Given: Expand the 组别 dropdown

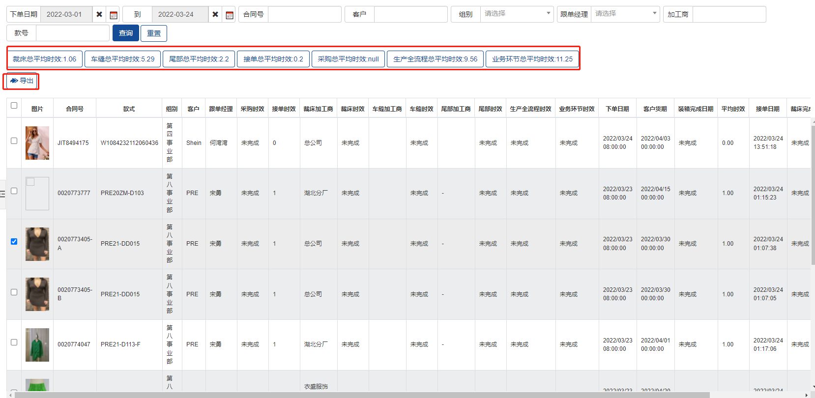Looking at the screenshot, I should point(516,14).
